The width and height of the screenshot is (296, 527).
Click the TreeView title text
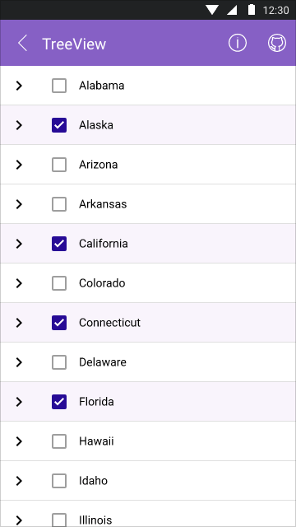(74, 44)
